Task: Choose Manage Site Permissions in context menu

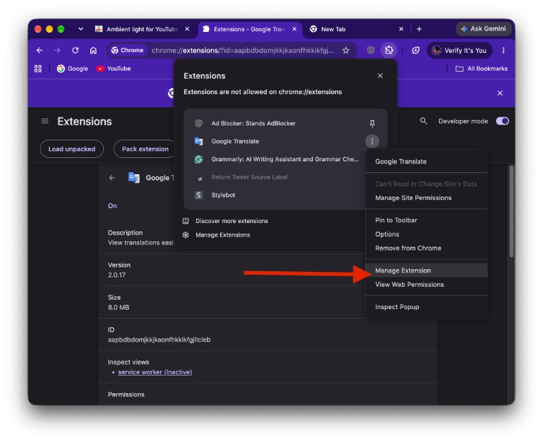Action: [x=426, y=198]
